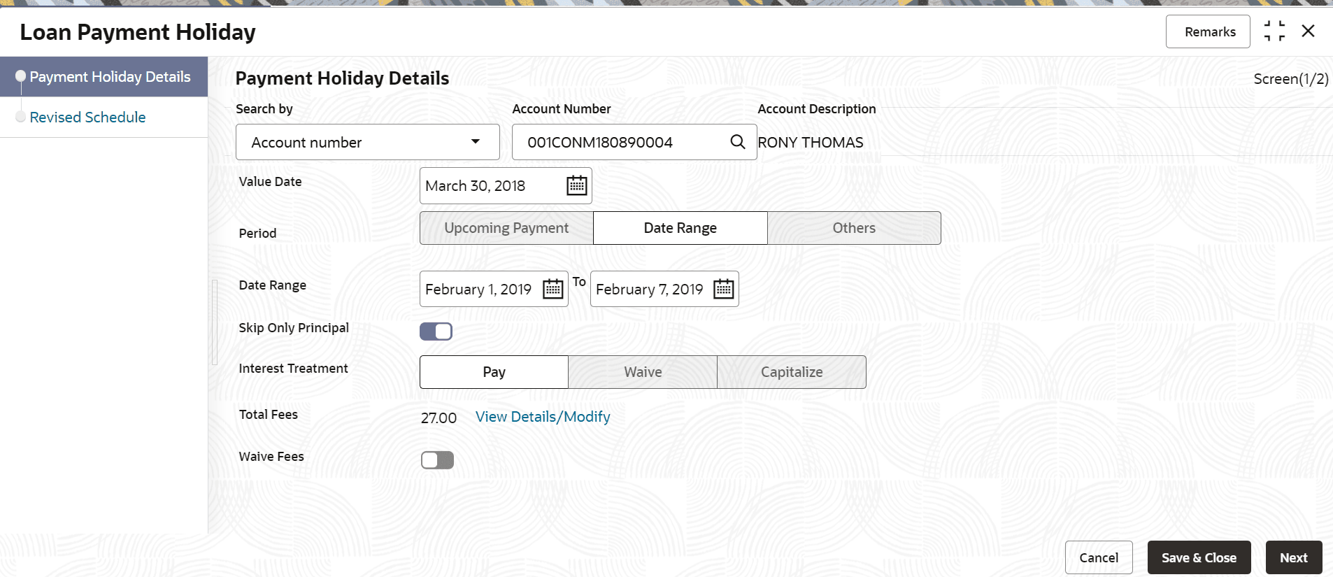1333x577 pixels.
Task: Toggle the Skip Only Principal switch
Action: click(x=436, y=332)
